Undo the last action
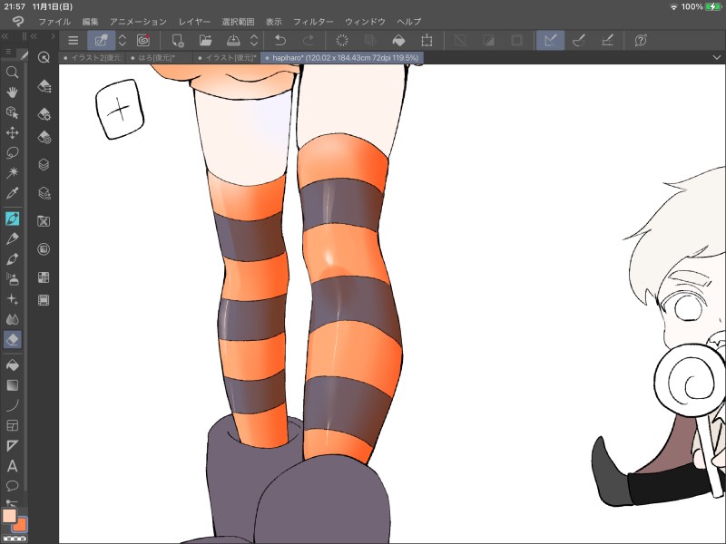The image size is (726, 544). [x=280, y=40]
